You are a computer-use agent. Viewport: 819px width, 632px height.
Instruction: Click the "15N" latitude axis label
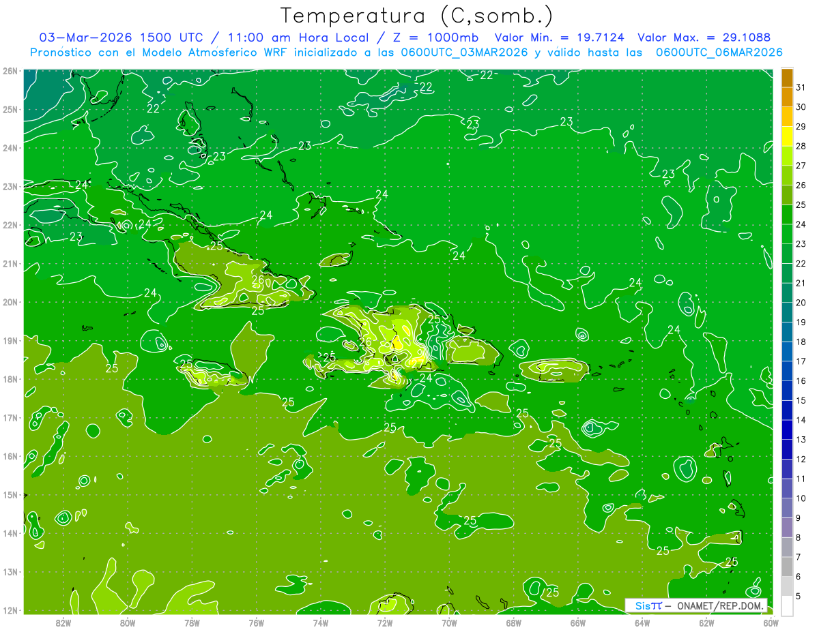(x=10, y=494)
